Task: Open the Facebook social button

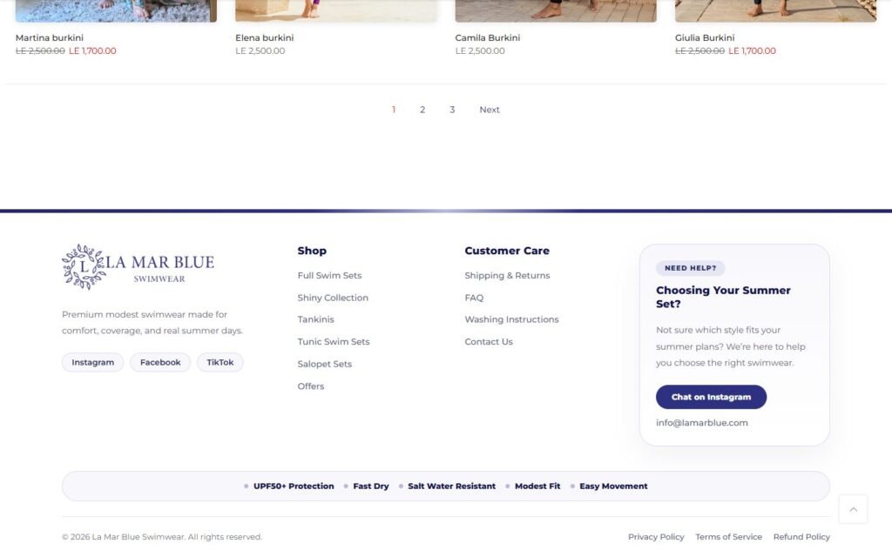Action: pos(160,363)
